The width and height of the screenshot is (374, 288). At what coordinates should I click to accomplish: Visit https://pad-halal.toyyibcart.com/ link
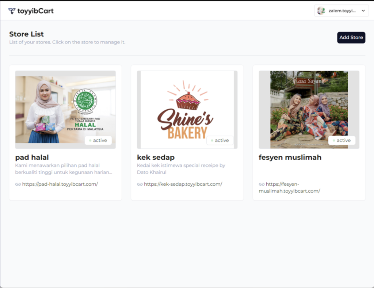click(x=60, y=184)
